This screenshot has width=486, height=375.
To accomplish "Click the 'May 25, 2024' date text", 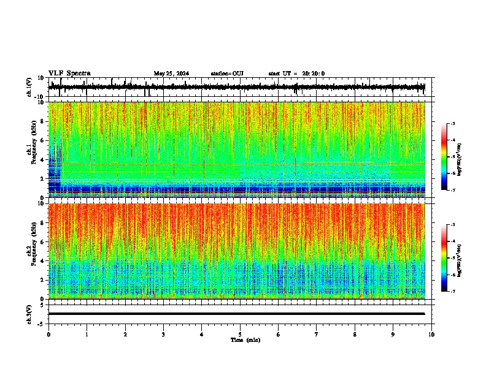I will [171, 74].
